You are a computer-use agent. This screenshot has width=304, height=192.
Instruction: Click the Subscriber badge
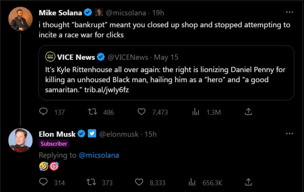click(x=54, y=144)
